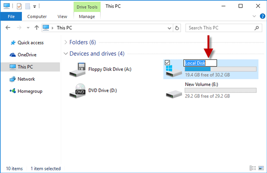Click the Local Disk rename text box

[x=200, y=63]
